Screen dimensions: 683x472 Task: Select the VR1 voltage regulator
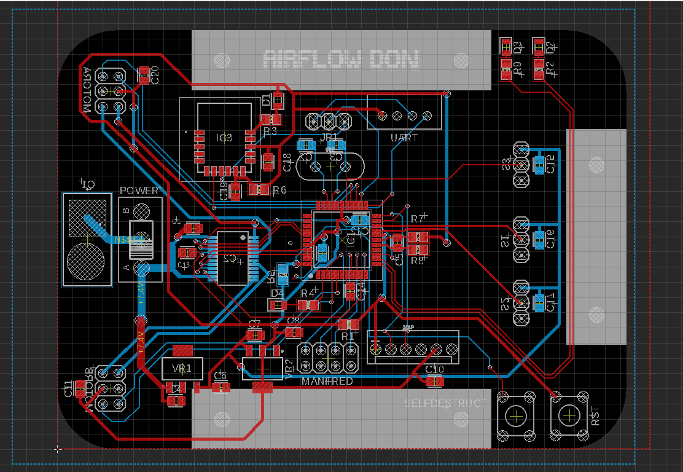(x=182, y=369)
